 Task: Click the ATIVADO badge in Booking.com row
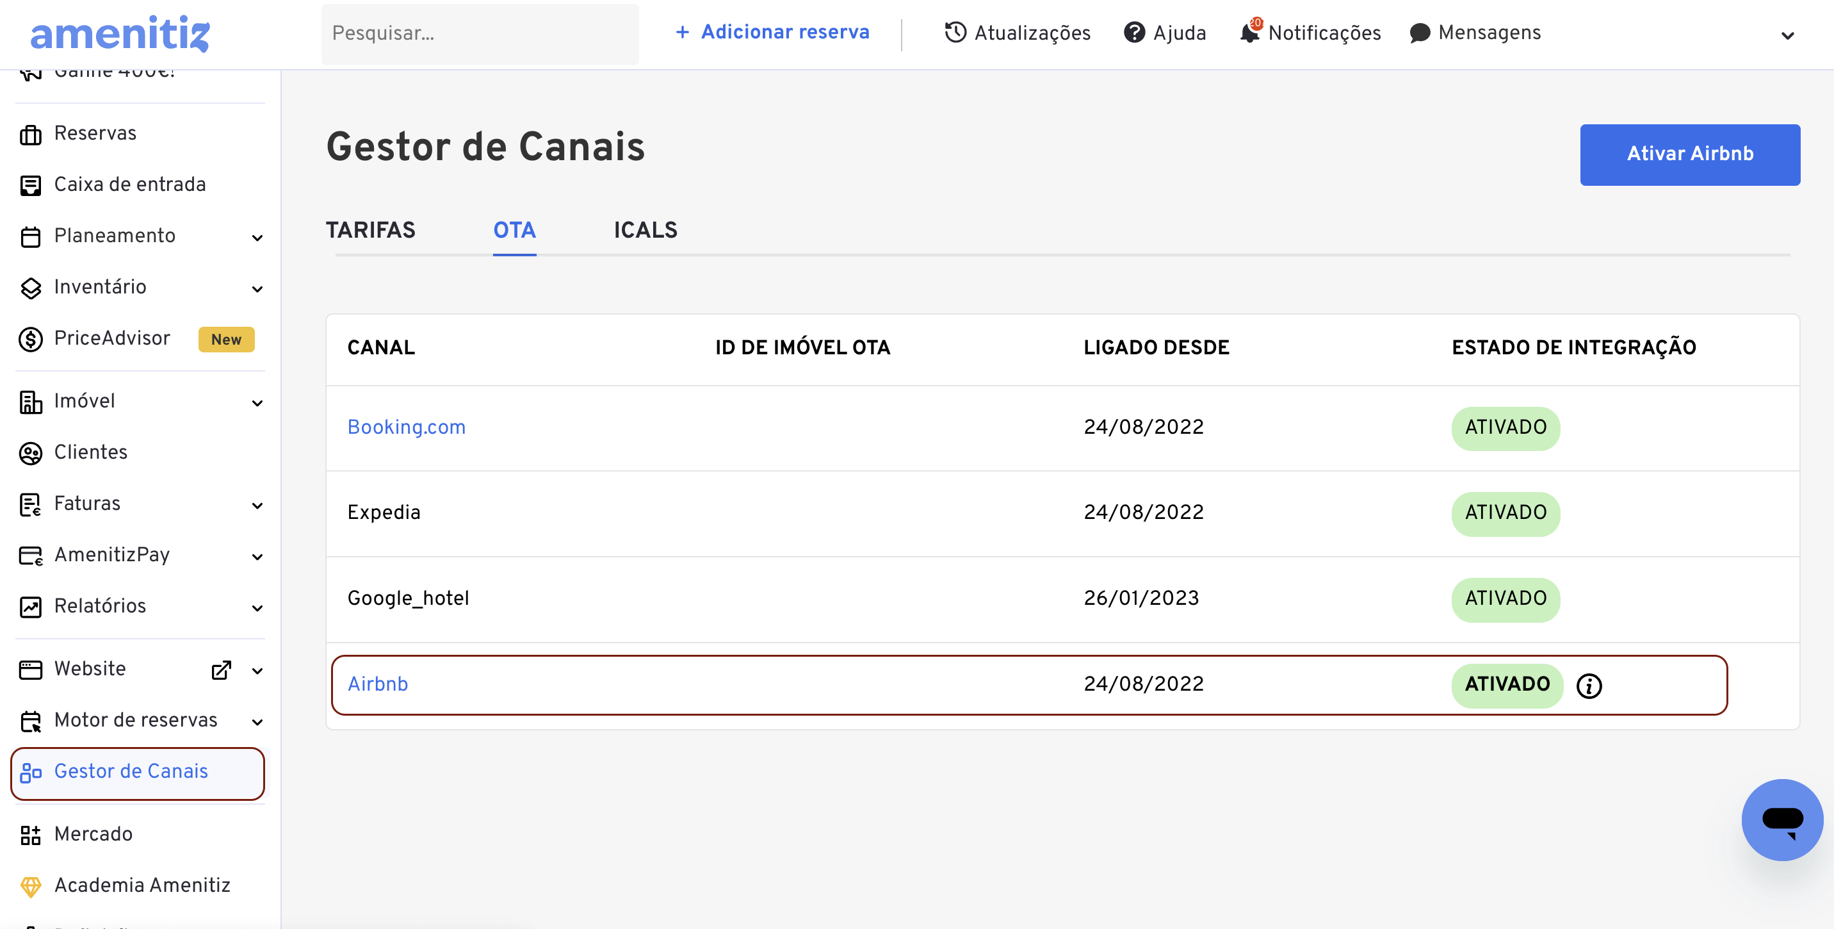click(x=1505, y=428)
